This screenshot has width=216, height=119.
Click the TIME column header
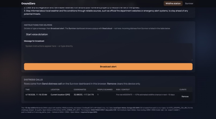click(28, 90)
